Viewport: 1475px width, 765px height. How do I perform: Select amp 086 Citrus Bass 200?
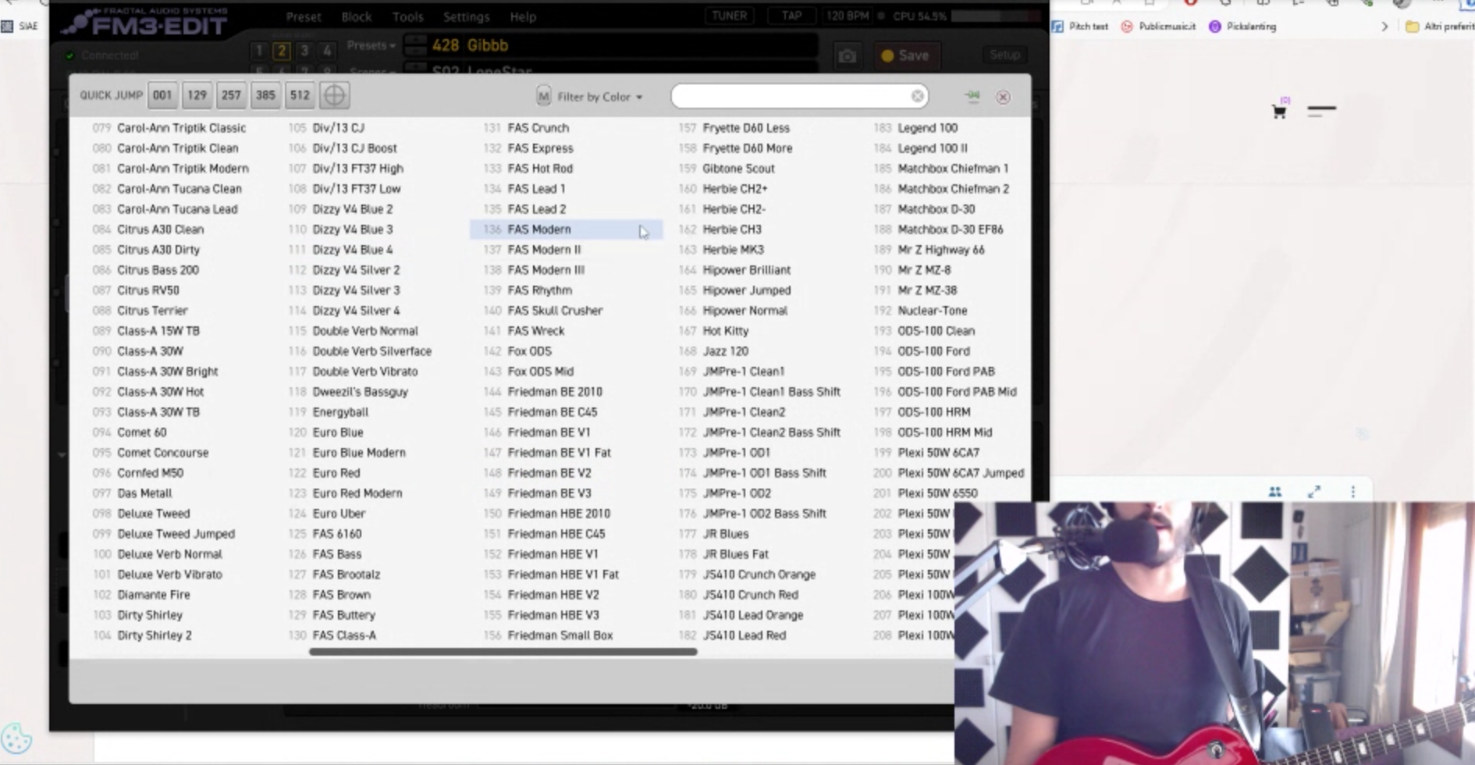coord(146,270)
